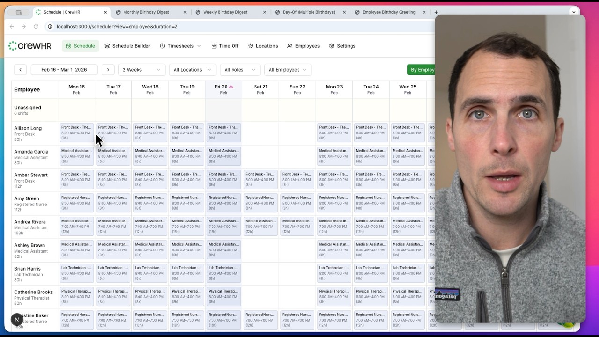Click the Settings gear icon
This screenshot has height=337, width=599.
pyautogui.click(x=332, y=46)
